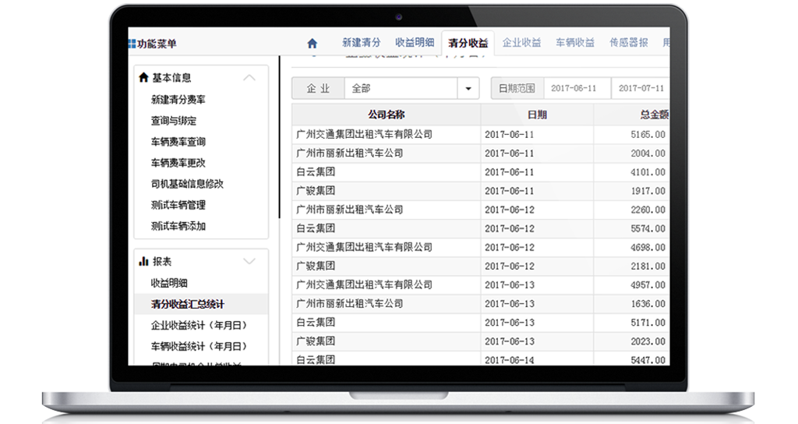This screenshot has width=798, height=424.
Task: Sort by 日期 column header
Action: pos(537,115)
